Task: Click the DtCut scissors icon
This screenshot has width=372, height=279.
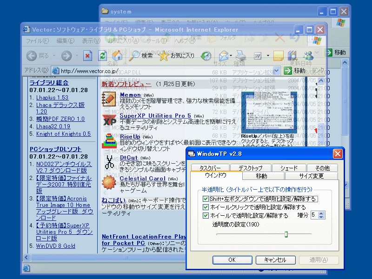Action: click(x=109, y=162)
